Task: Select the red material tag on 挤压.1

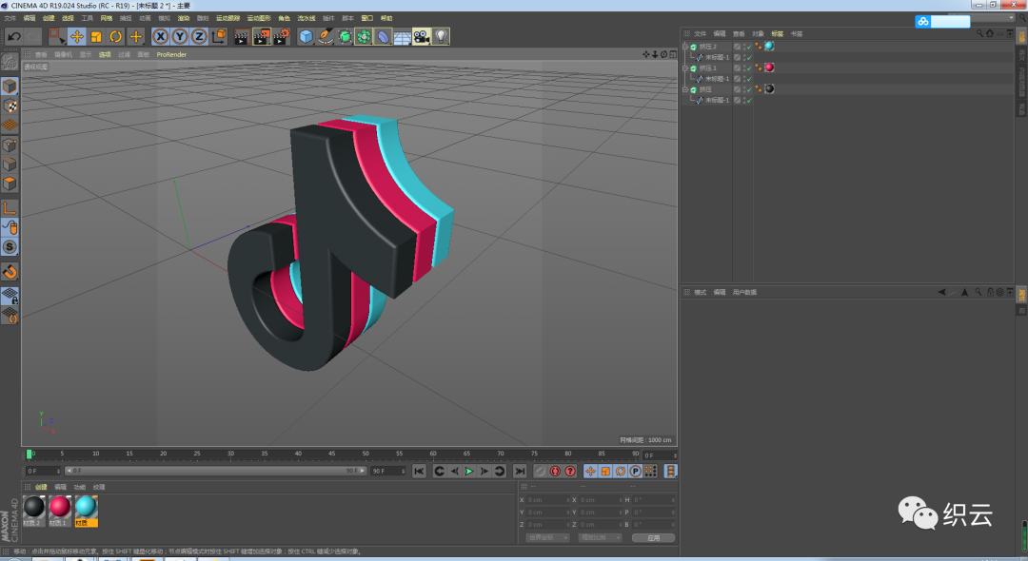Action: click(769, 68)
